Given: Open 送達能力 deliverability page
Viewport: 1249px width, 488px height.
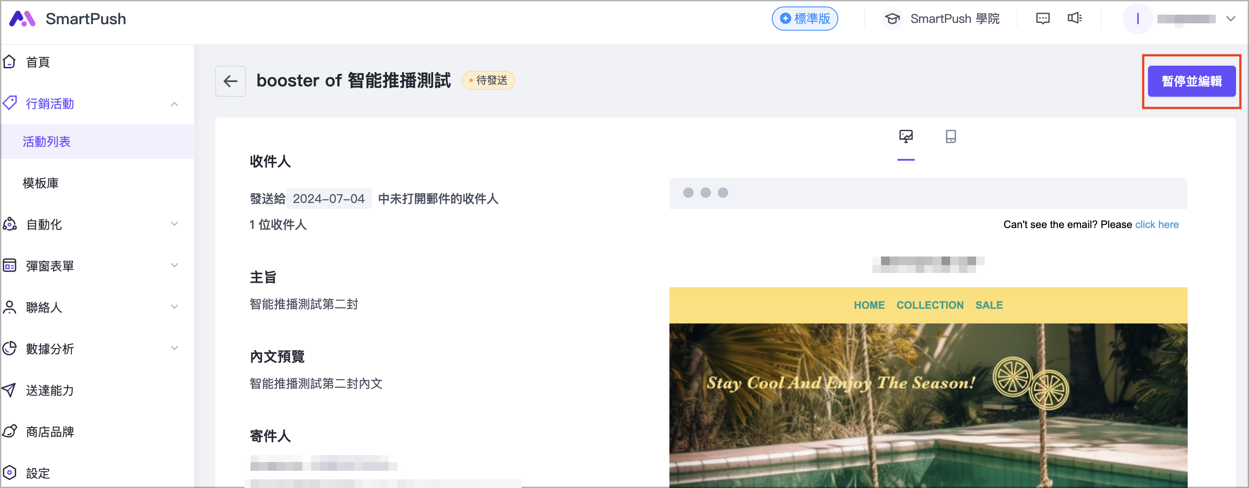Looking at the screenshot, I should pos(50,390).
